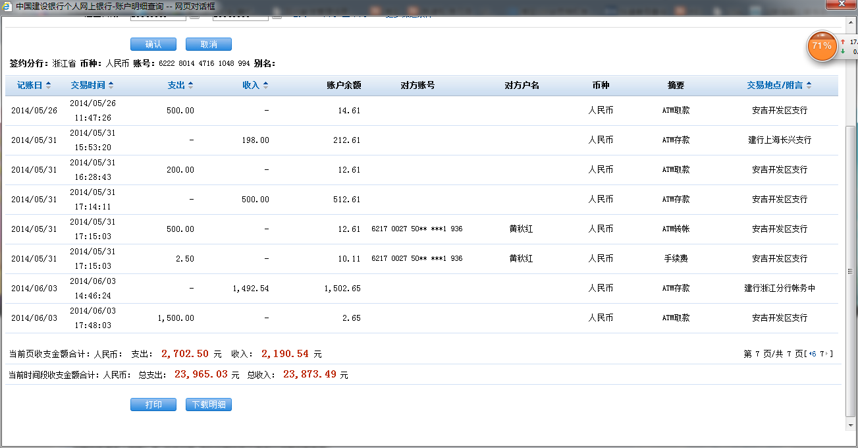Sort by 记账日 column header
Image resolution: width=858 pixels, height=448 pixels.
(30, 86)
